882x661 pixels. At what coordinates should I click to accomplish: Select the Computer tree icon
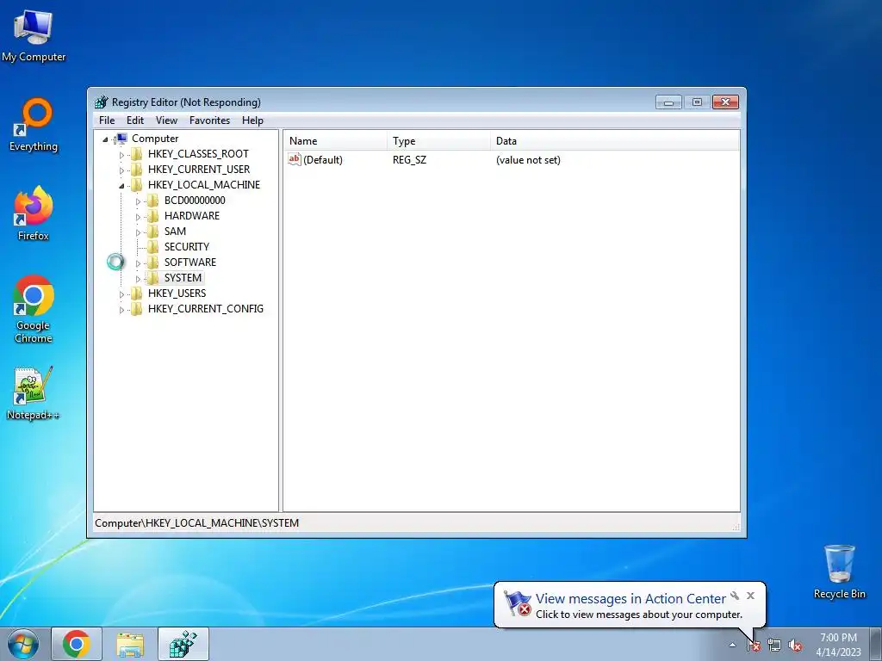pos(121,139)
